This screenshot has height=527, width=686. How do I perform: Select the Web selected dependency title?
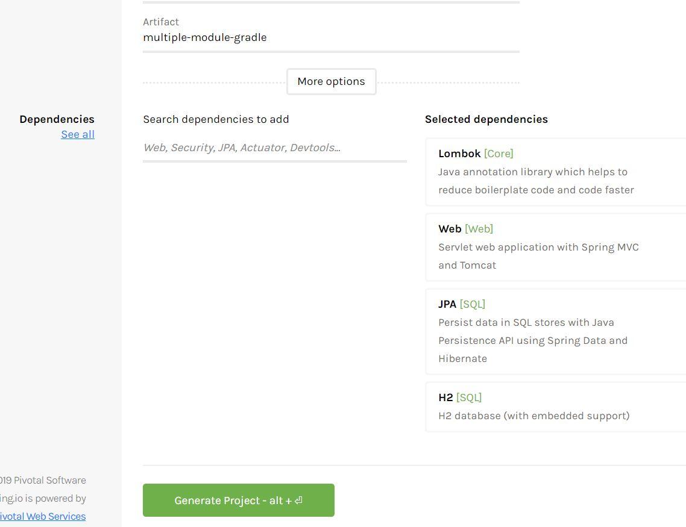coord(450,229)
